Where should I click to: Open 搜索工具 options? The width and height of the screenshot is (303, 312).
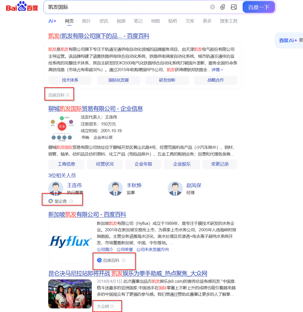[x=229, y=21]
